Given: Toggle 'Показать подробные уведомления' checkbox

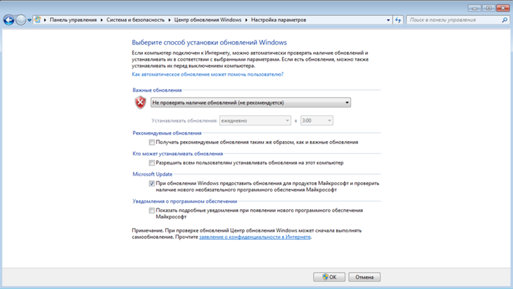Looking at the screenshot, I should [x=151, y=210].
